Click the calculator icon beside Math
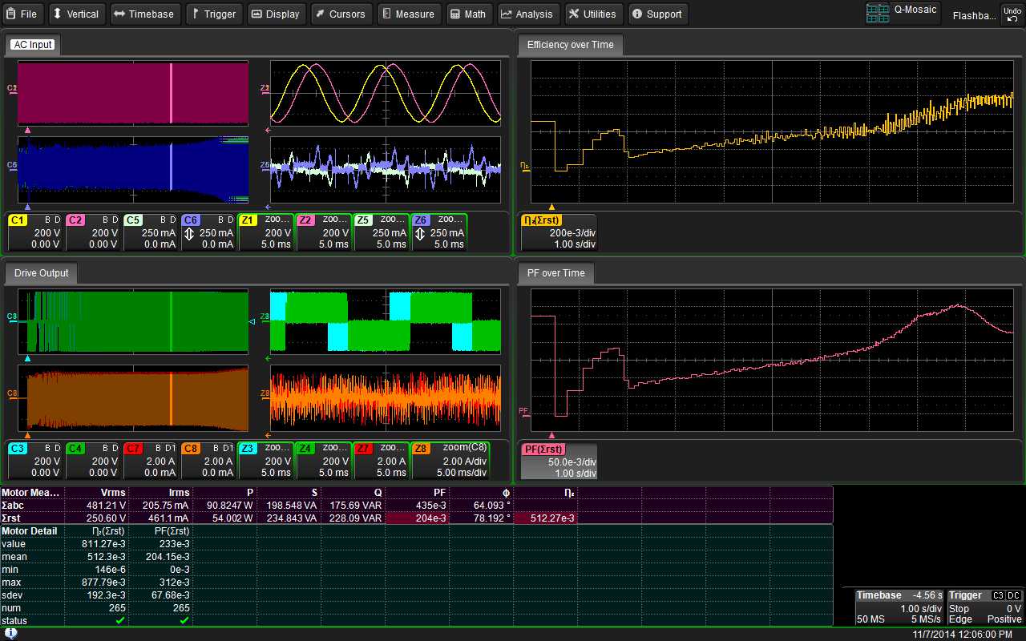1026x641 pixels. click(x=454, y=14)
